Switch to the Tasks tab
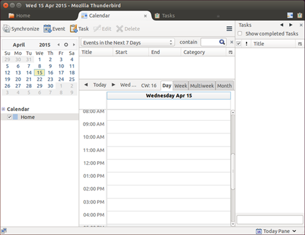The height and width of the screenshot is (235, 305). click(x=165, y=16)
